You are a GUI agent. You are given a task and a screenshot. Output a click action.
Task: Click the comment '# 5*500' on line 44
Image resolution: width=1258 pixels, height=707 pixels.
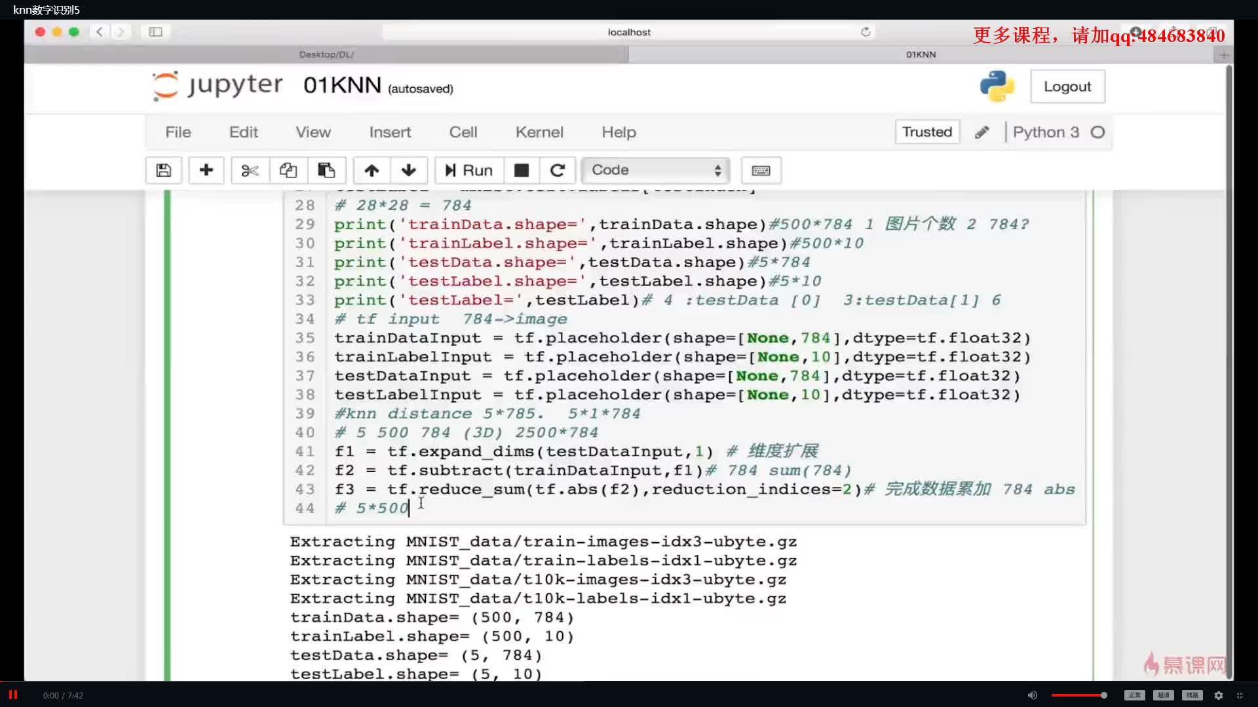tap(372, 508)
